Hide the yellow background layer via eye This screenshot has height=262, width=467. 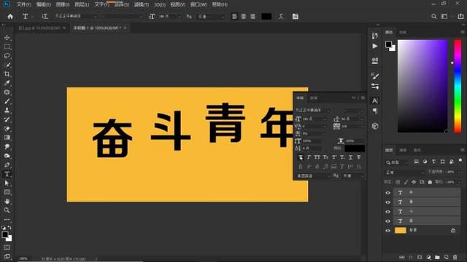coord(387,231)
